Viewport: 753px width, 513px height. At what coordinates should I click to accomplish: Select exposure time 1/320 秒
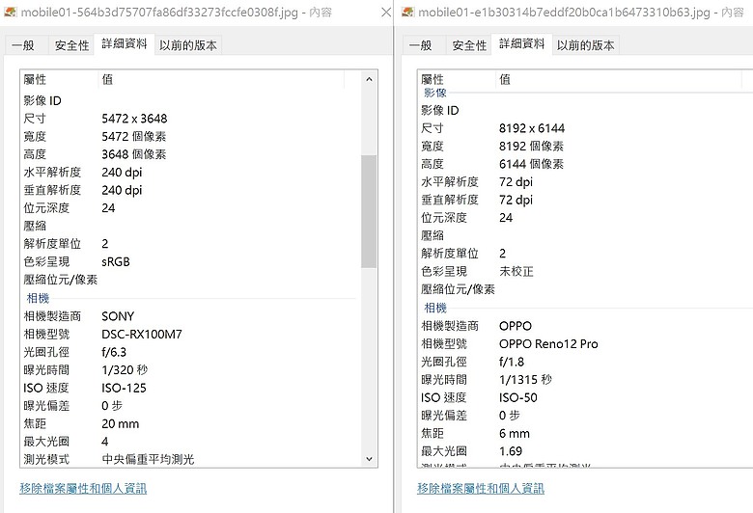pos(125,370)
